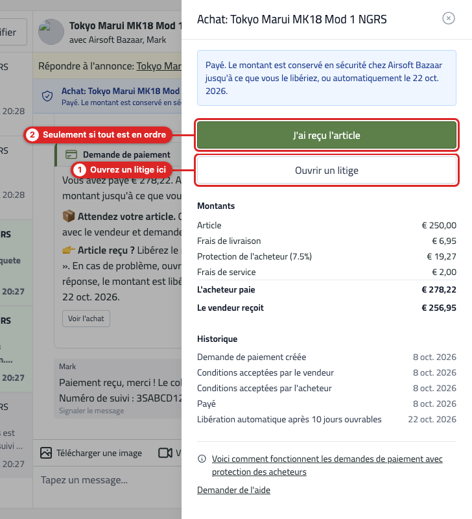The height and width of the screenshot is (519, 472).
Task: Click the Signaler le message link
Action: (x=91, y=411)
